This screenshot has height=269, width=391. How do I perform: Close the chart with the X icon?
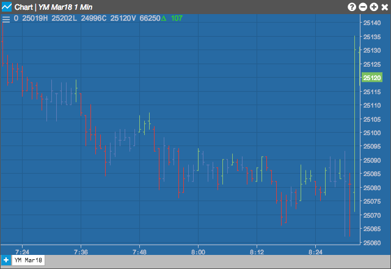[385, 7]
